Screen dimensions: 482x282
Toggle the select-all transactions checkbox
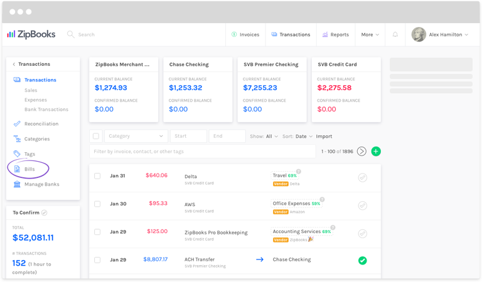tap(96, 136)
